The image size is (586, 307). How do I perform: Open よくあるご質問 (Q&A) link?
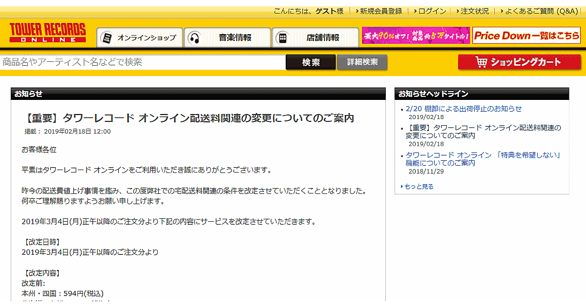coord(542,11)
